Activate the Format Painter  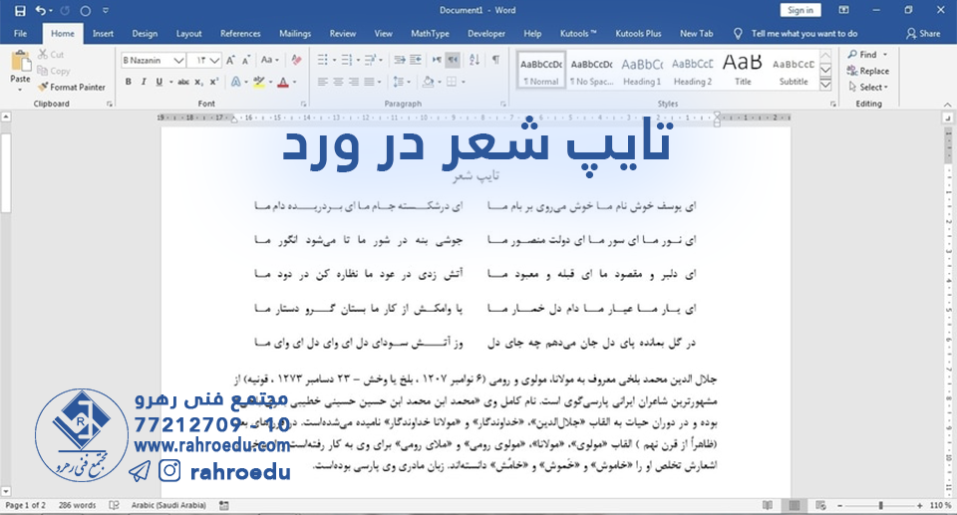72,88
